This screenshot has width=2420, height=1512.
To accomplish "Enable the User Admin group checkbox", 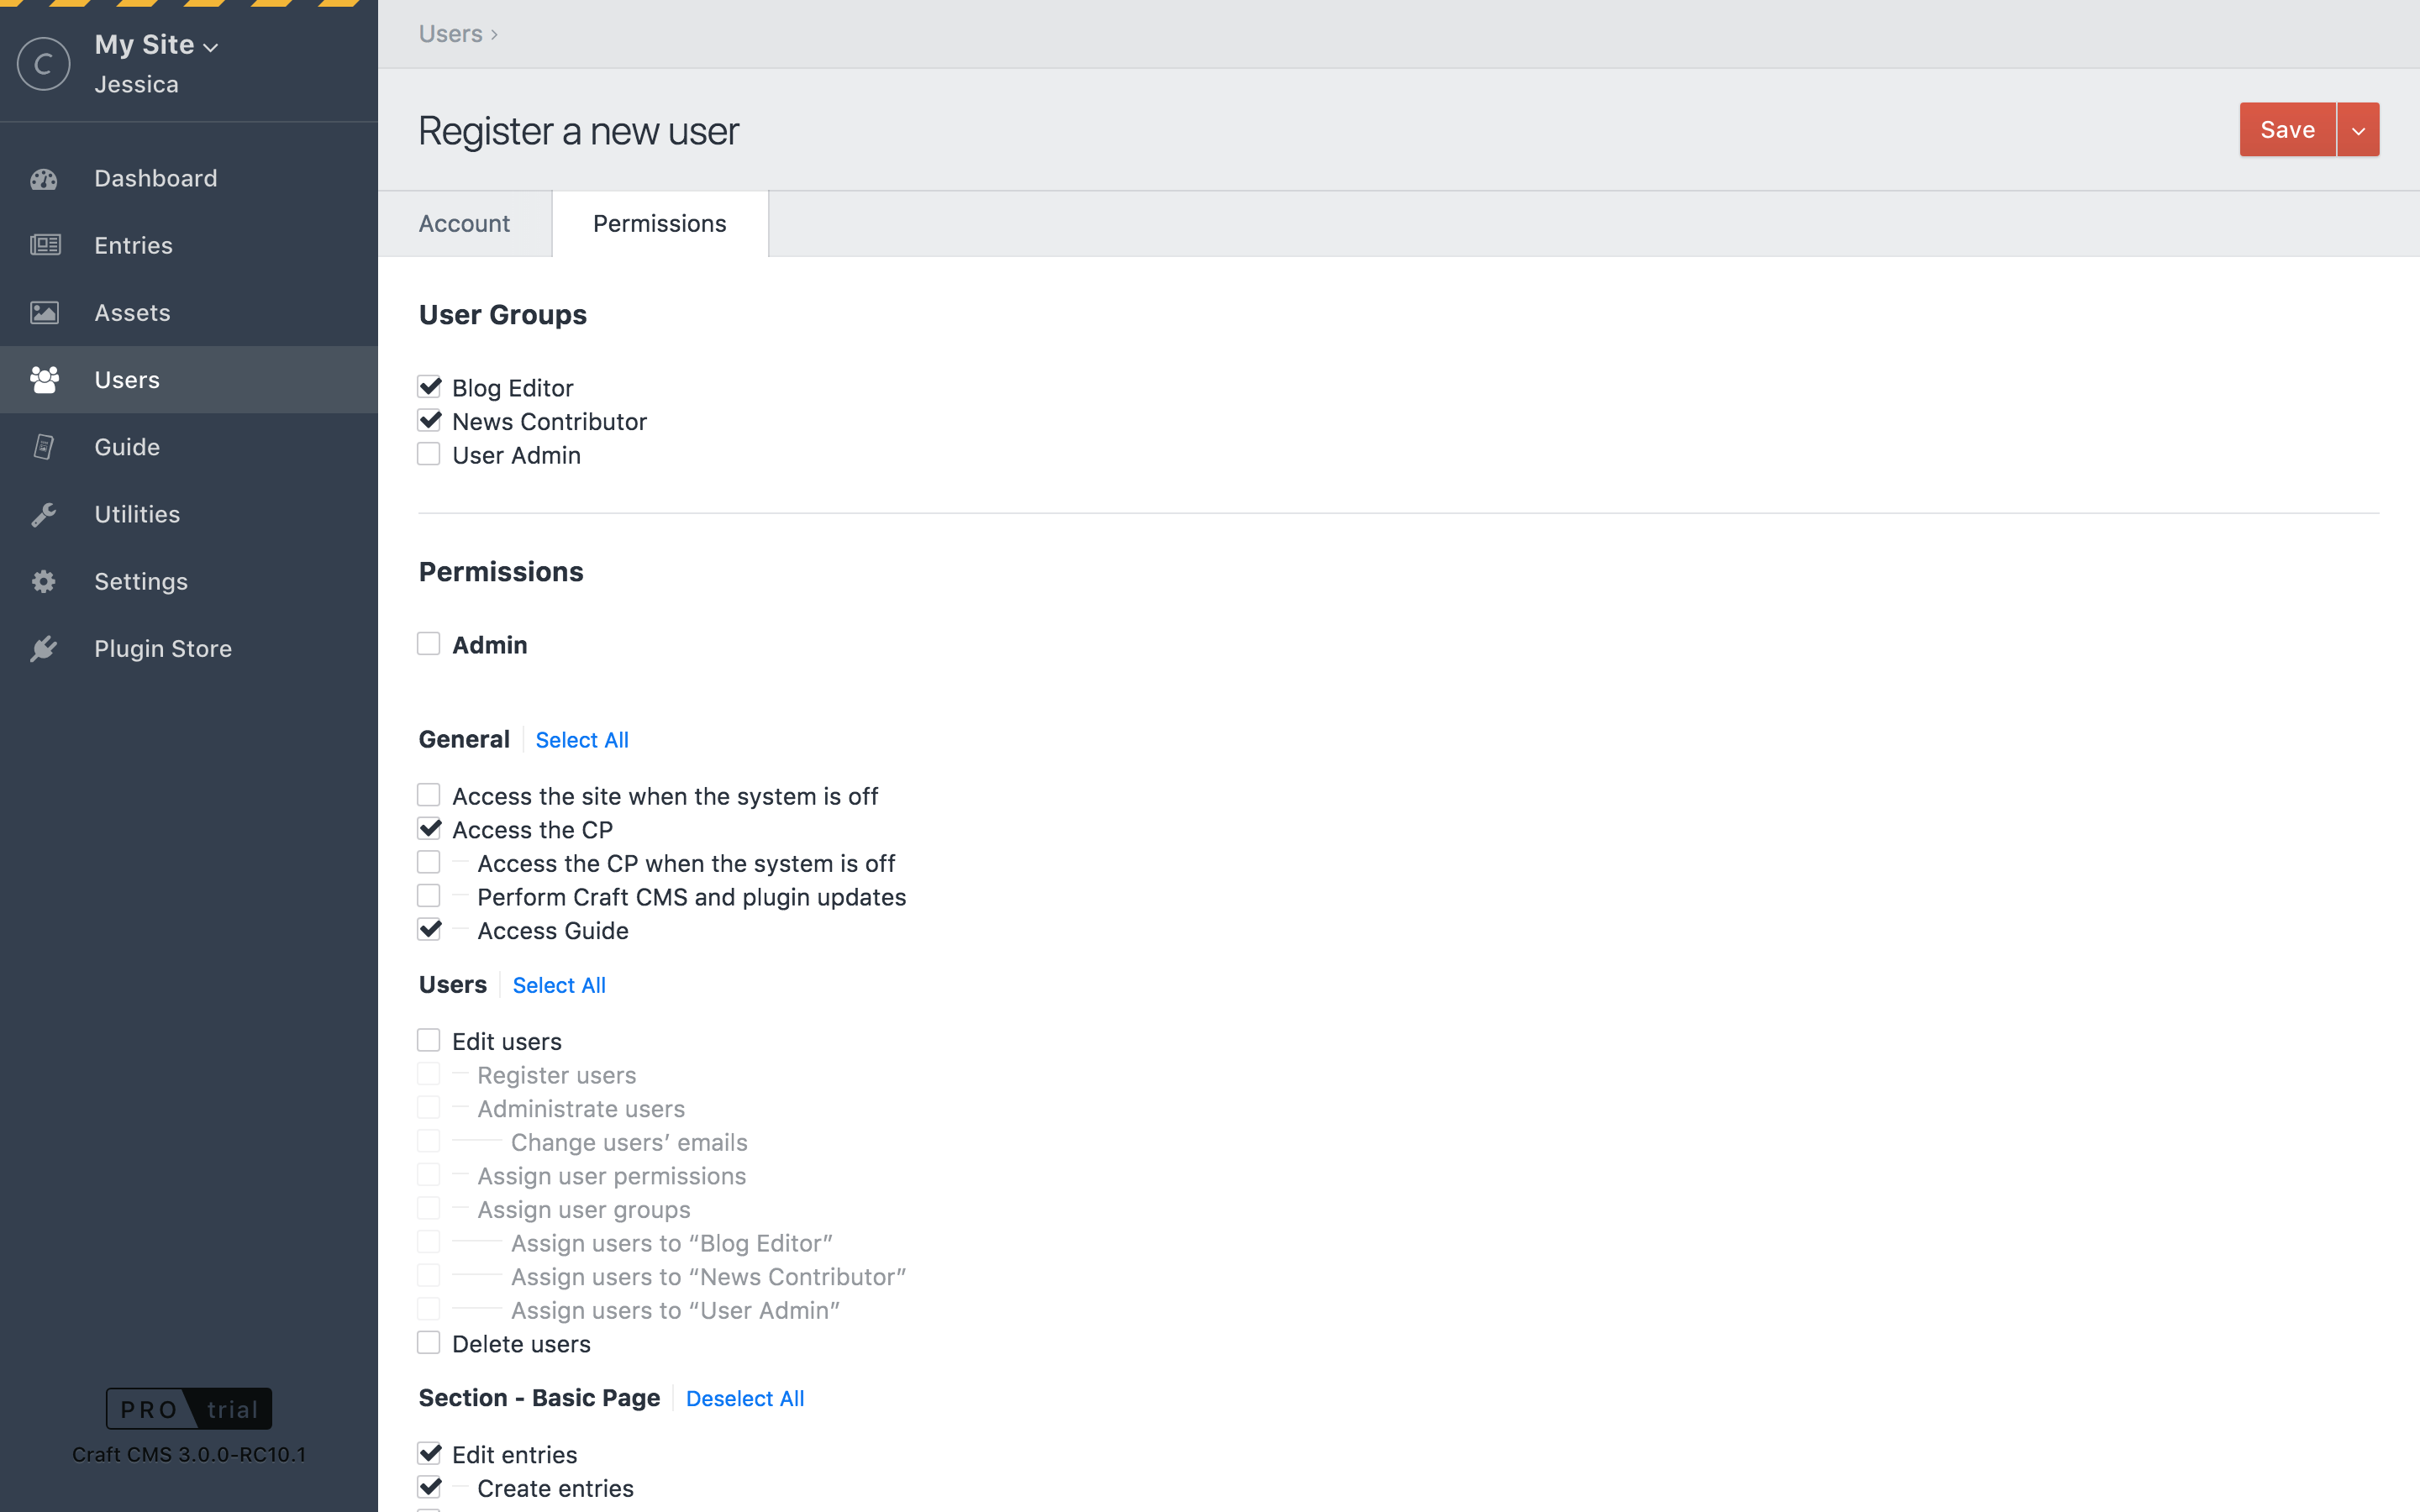I will pyautogui.click(x=429, y=455).
